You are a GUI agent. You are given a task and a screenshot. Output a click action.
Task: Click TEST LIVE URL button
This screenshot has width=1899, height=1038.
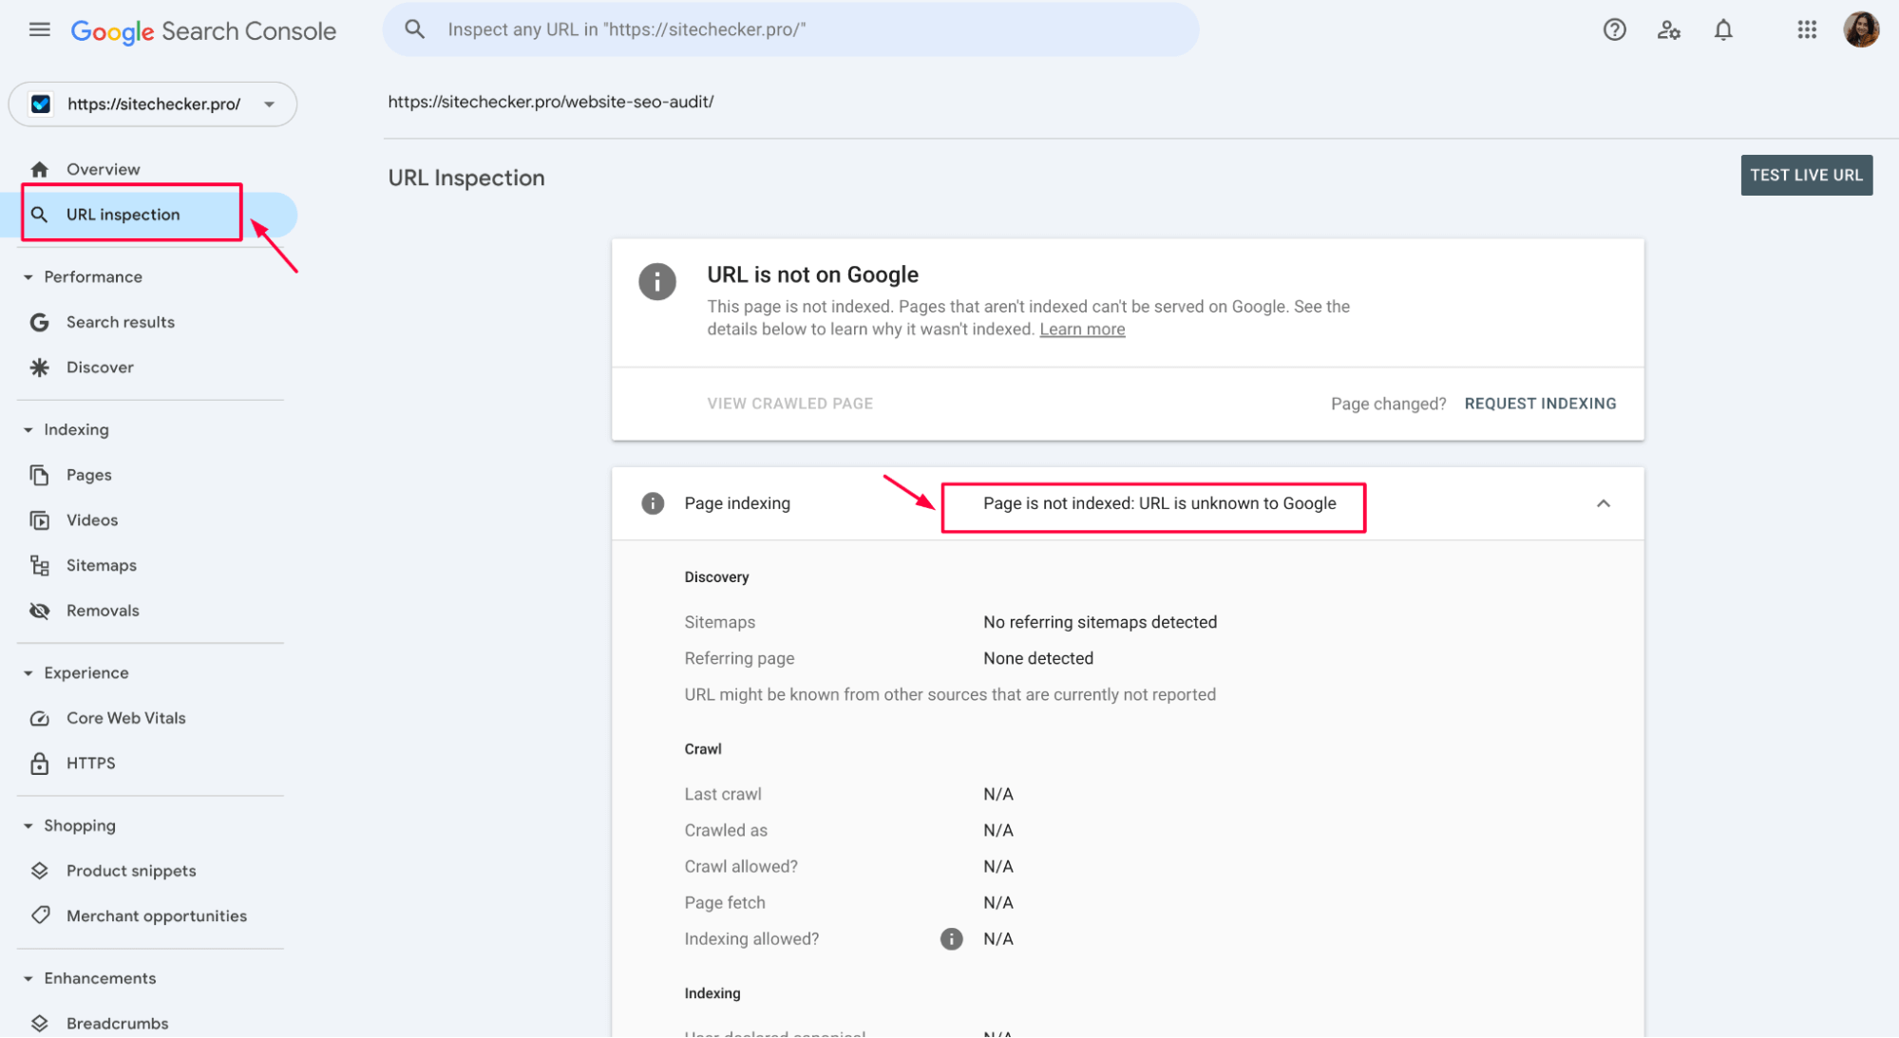click(1806, 175)
